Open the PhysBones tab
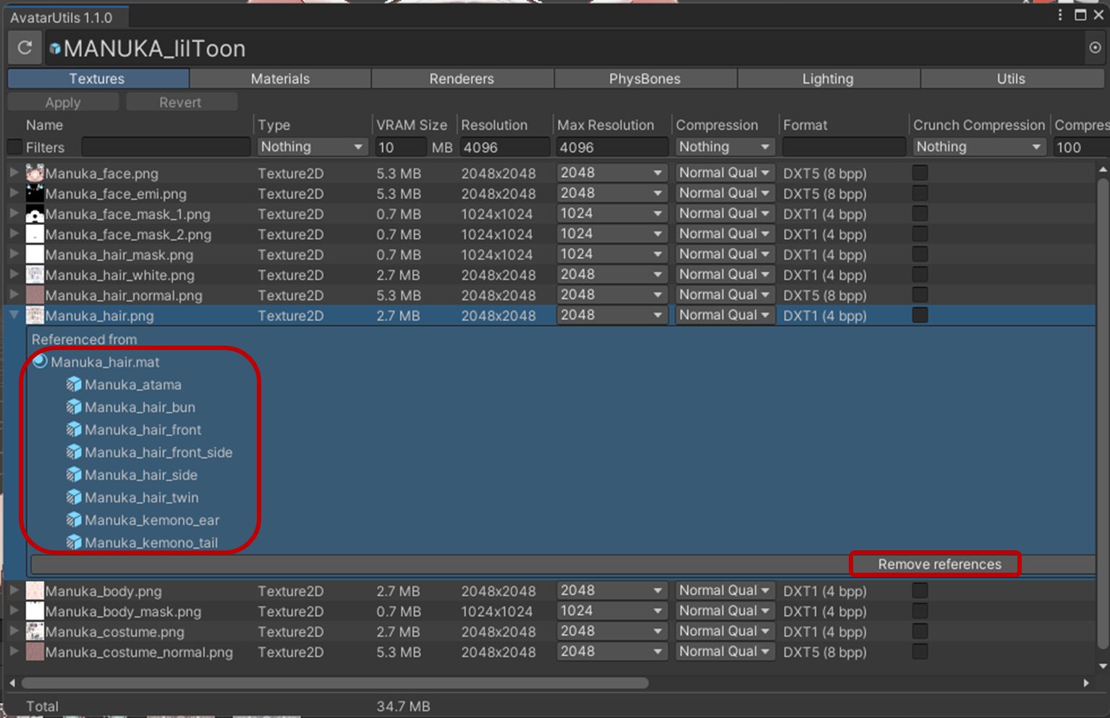 [x=645, y=79]
